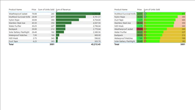The height and width of the screenshot is (110, 195).
Task: Click revenue data bar for Nylon Rope
Action: (x=67, y=20)
